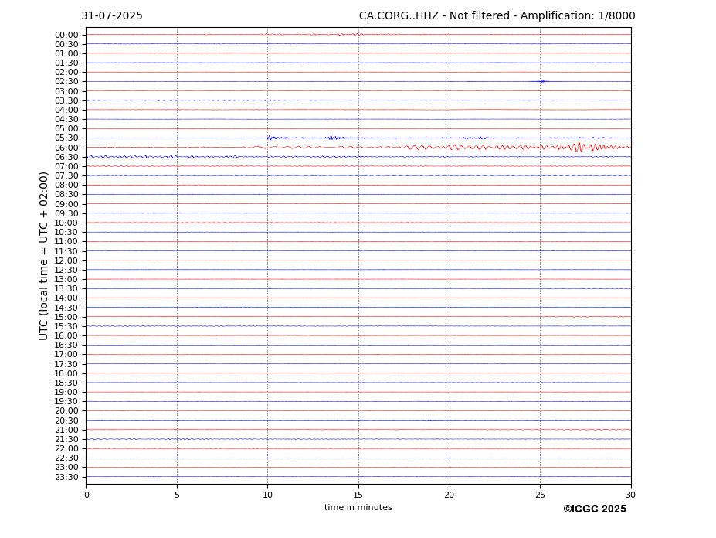Click the 00:30 time row label
The height and width of the screenshot is (538, 716).
pyautogui.click(x=66, y=44)
